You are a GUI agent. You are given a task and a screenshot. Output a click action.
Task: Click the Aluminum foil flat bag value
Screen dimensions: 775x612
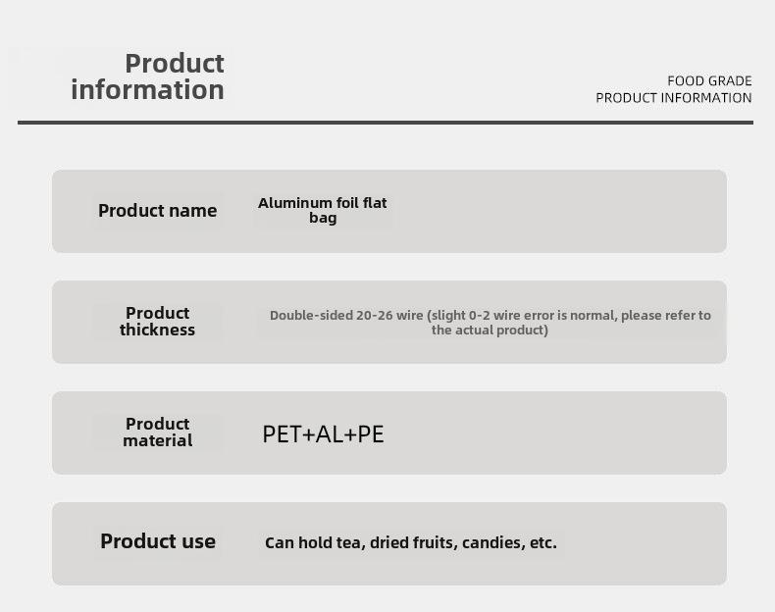pyautogui.click(x=322, y=211)
